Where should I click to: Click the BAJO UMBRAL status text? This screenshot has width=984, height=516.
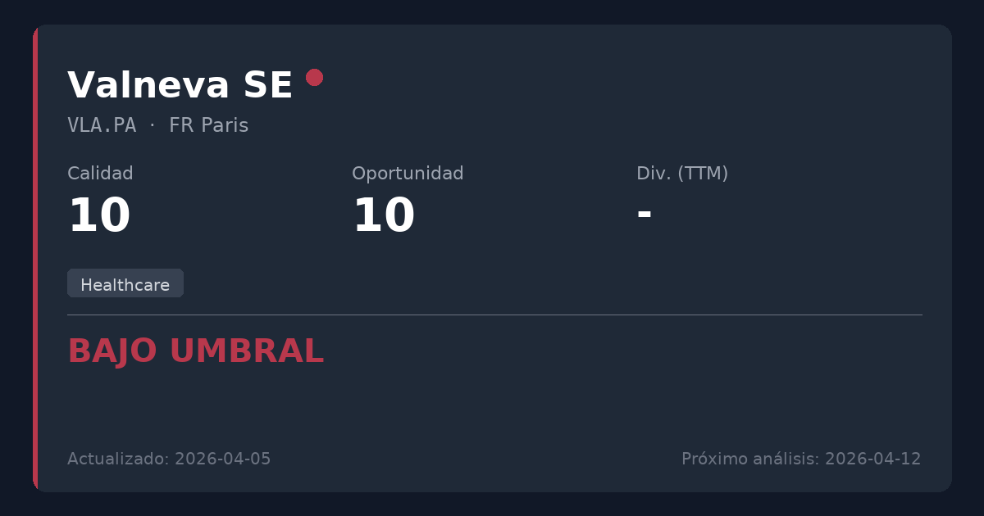point(195,351)
